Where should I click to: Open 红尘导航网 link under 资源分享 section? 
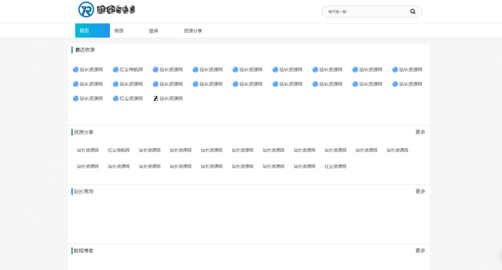pyautogui.click(x=118, y=151)
